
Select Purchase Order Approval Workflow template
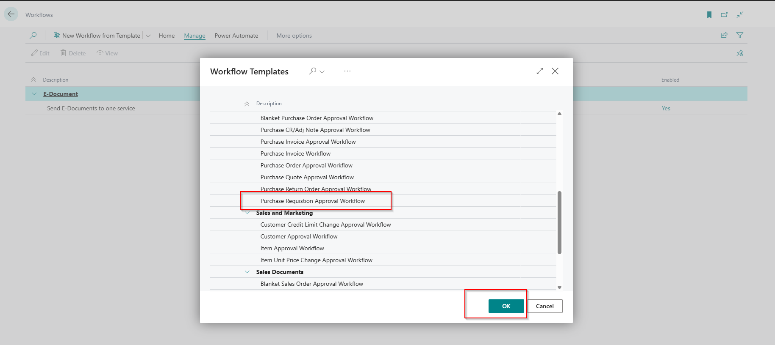coord(306,165)
